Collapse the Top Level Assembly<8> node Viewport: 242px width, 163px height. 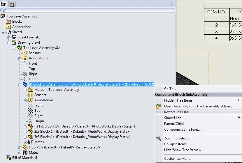click(14, 48)
